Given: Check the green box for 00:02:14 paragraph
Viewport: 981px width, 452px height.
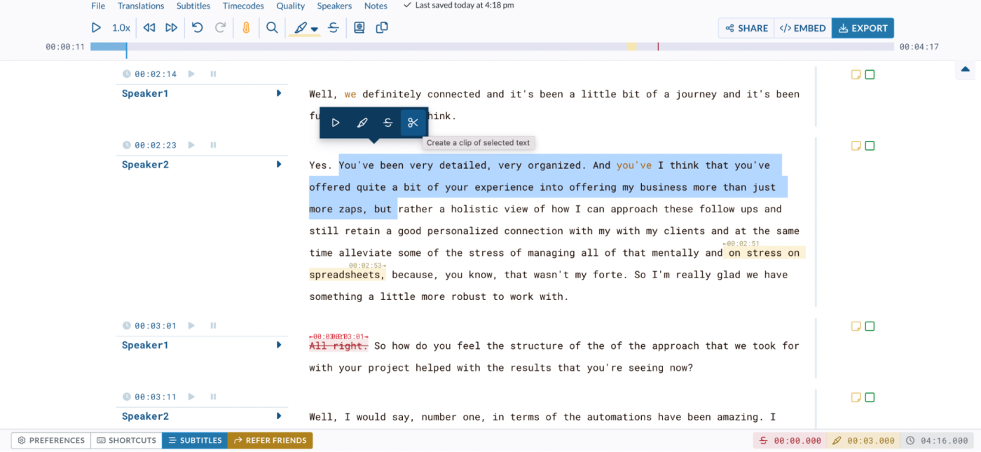Looking at the screenshot, I should tap(870, 74).
